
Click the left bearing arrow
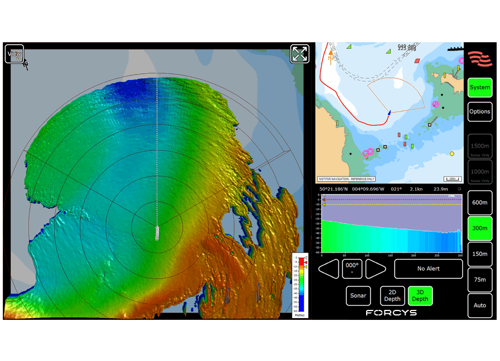[328, 269]
